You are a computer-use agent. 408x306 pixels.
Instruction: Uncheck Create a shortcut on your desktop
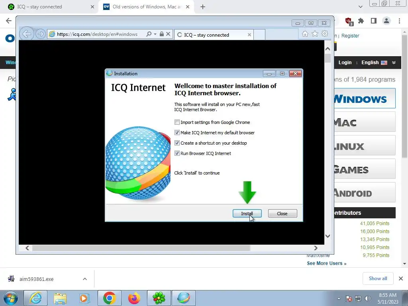pyautogui.click(x=177, y=143)
